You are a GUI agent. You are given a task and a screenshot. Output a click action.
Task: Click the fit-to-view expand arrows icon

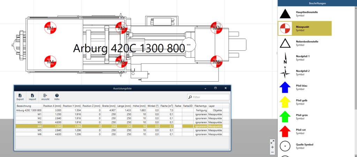[x=272, y=142]
